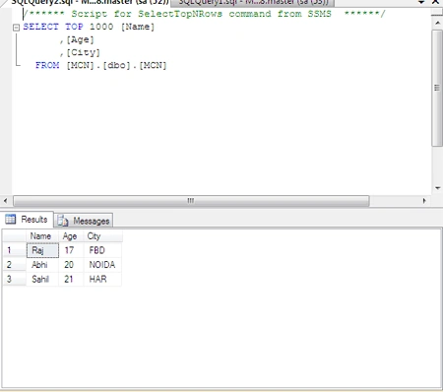Screen dimensions: 443x392
Task: Select the Age cell with value 21
Action: click(x=71, y=279)
